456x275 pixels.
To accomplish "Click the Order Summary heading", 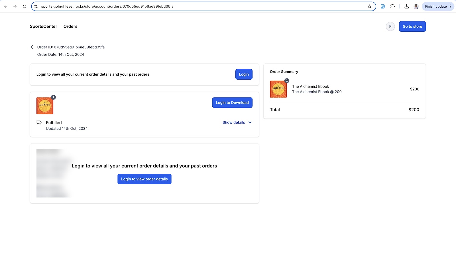I will [284, 72].
